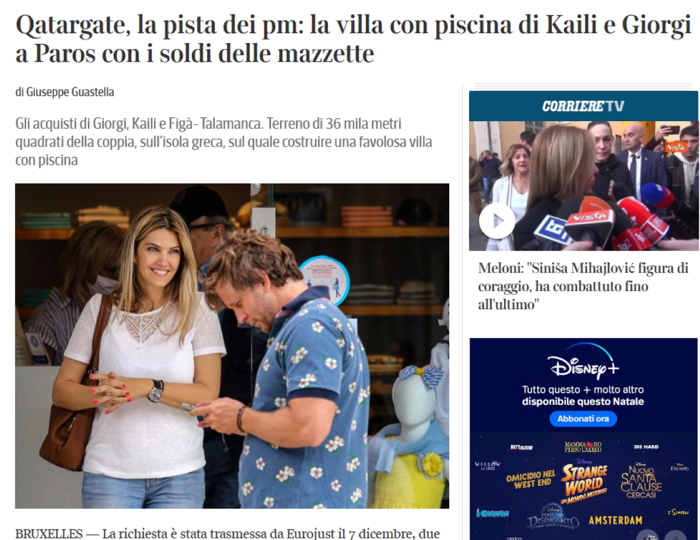The image size is (700, 540).
Task: Select the Die Hard logo
Action: 646,447
